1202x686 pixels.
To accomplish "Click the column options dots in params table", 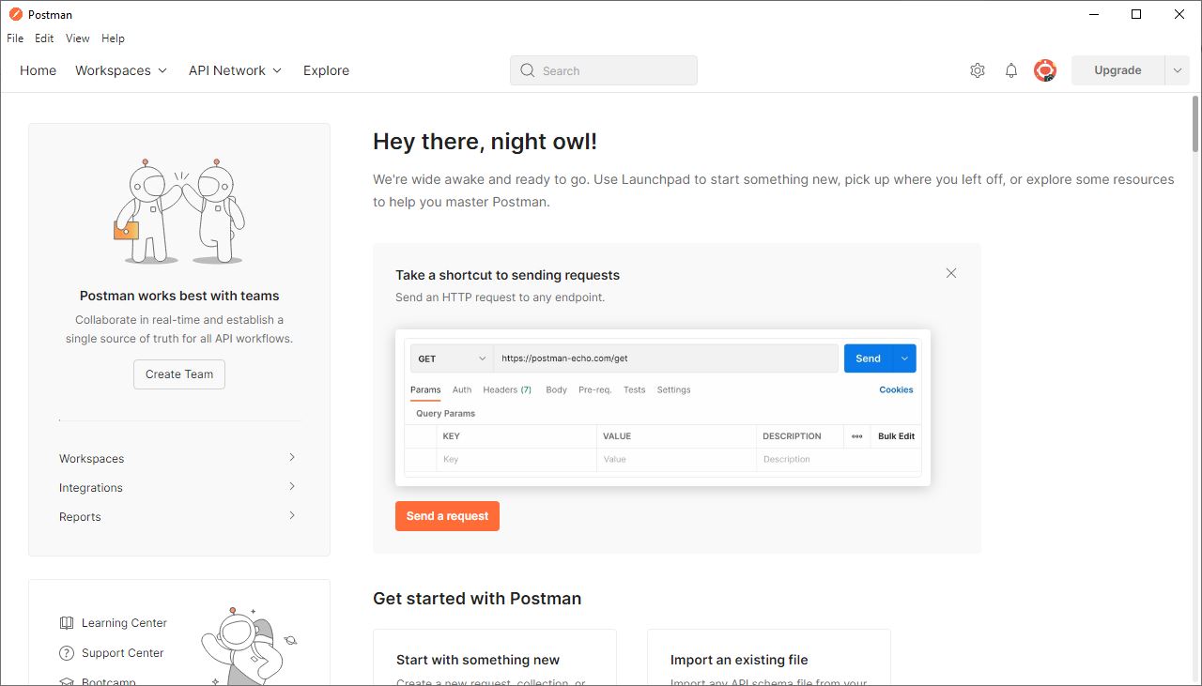I will click(856, 436).
